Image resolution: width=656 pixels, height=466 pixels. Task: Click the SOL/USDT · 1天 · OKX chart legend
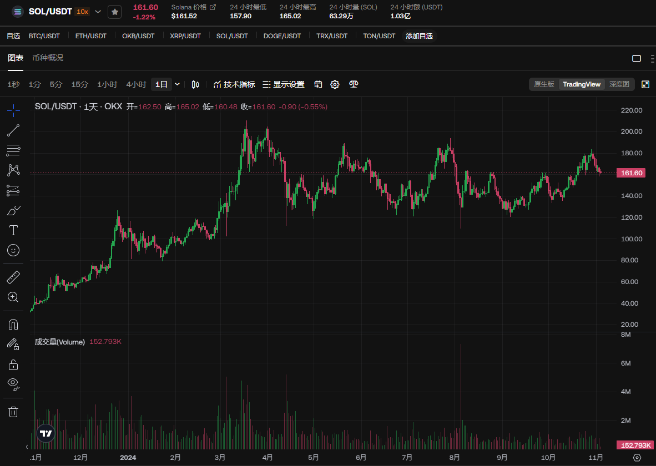pyautogui.click(x=78, y=107)
